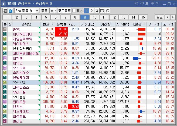This screenshot has height=126, width=177.
Task: Click the 코드등록 button
Action: [x=64, y=11]
